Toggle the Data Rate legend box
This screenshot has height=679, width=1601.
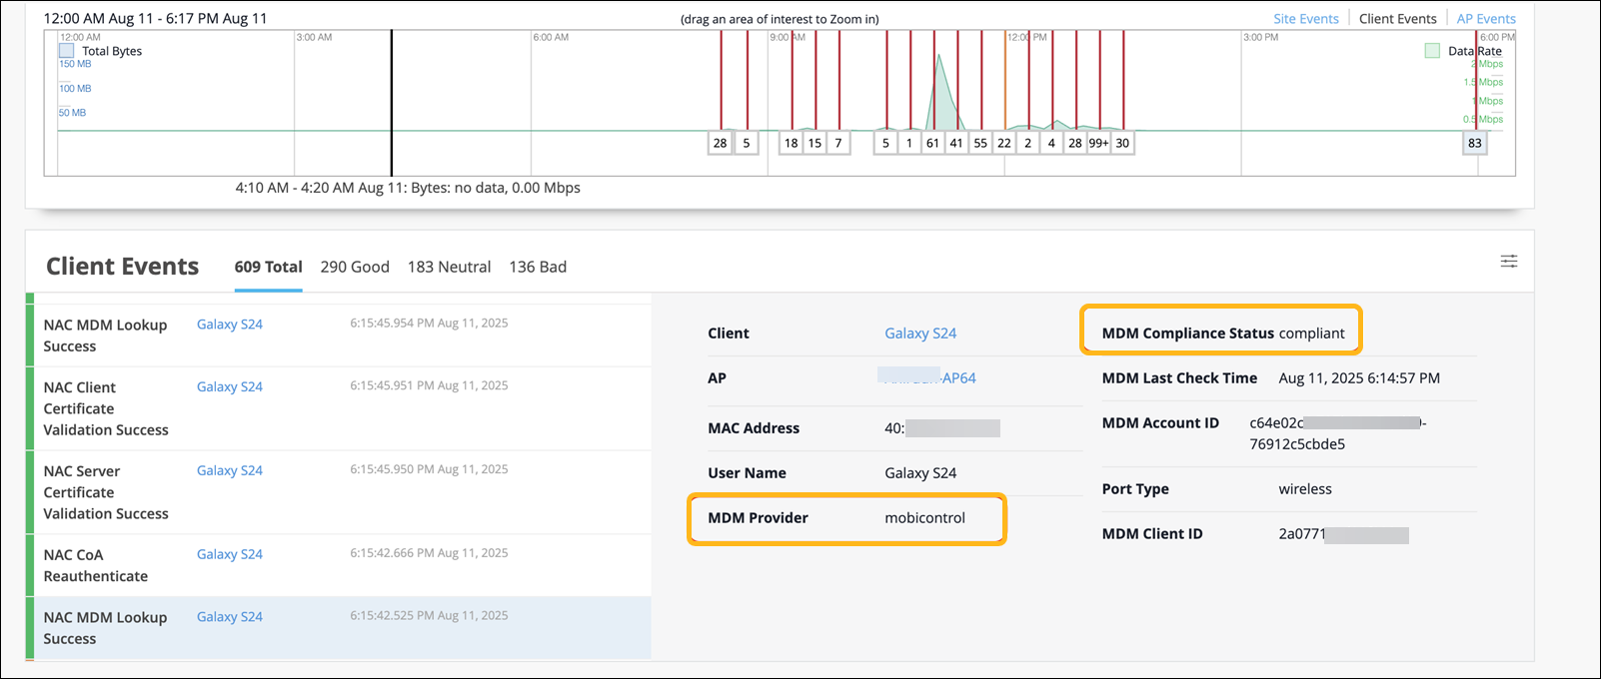point(1432,51)
